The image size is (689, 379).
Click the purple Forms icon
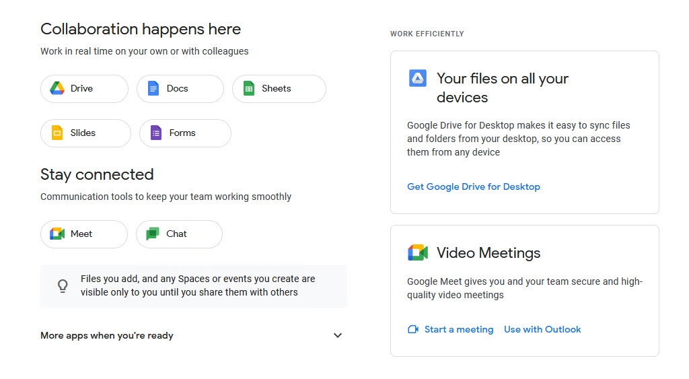(x=156, y=133)
